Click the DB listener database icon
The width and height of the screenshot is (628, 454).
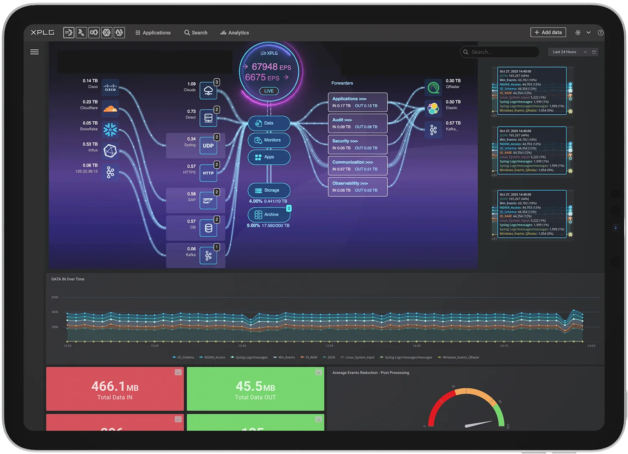(208, 228)
